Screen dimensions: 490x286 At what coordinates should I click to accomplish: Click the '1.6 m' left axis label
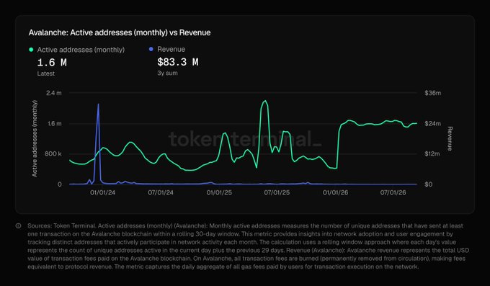(54, 124)
